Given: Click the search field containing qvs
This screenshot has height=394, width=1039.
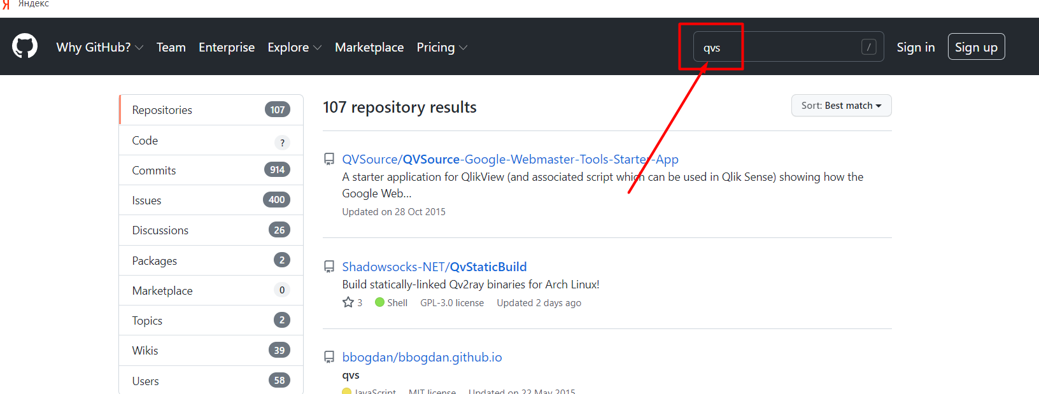Looking at the screenshot, I should coord(788,47).
